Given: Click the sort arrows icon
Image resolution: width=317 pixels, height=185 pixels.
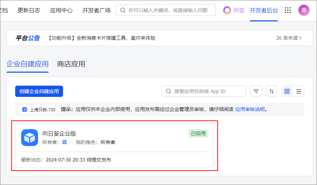Looking at the screenshot, I should pyautogui.click(x=272, y=91).
